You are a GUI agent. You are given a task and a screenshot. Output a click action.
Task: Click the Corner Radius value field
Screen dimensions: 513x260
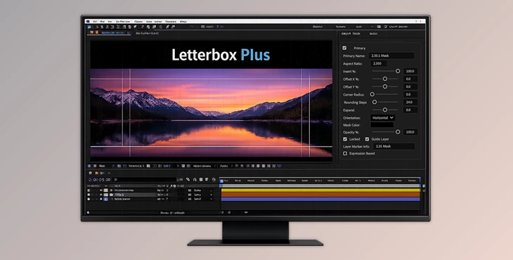coord(410,94)
